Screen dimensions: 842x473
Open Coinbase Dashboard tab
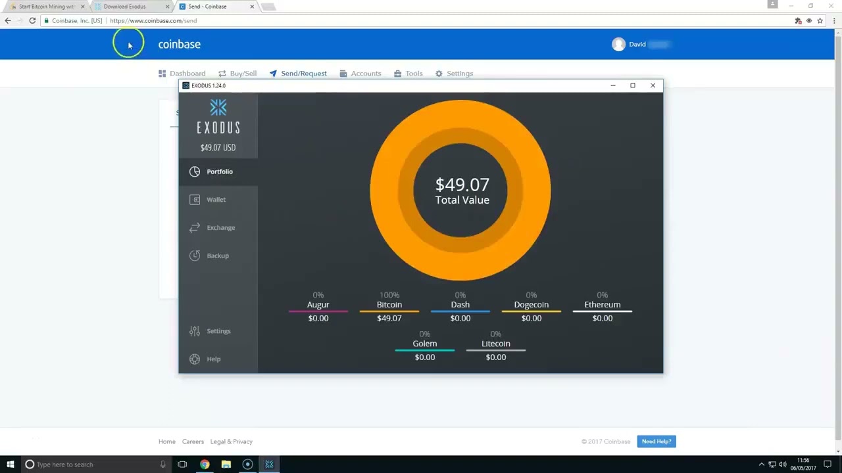point(182,74)
